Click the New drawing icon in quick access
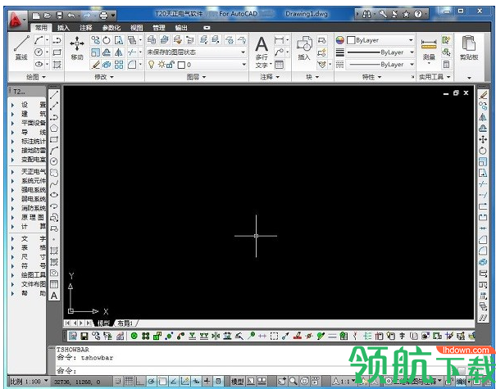 36,15
